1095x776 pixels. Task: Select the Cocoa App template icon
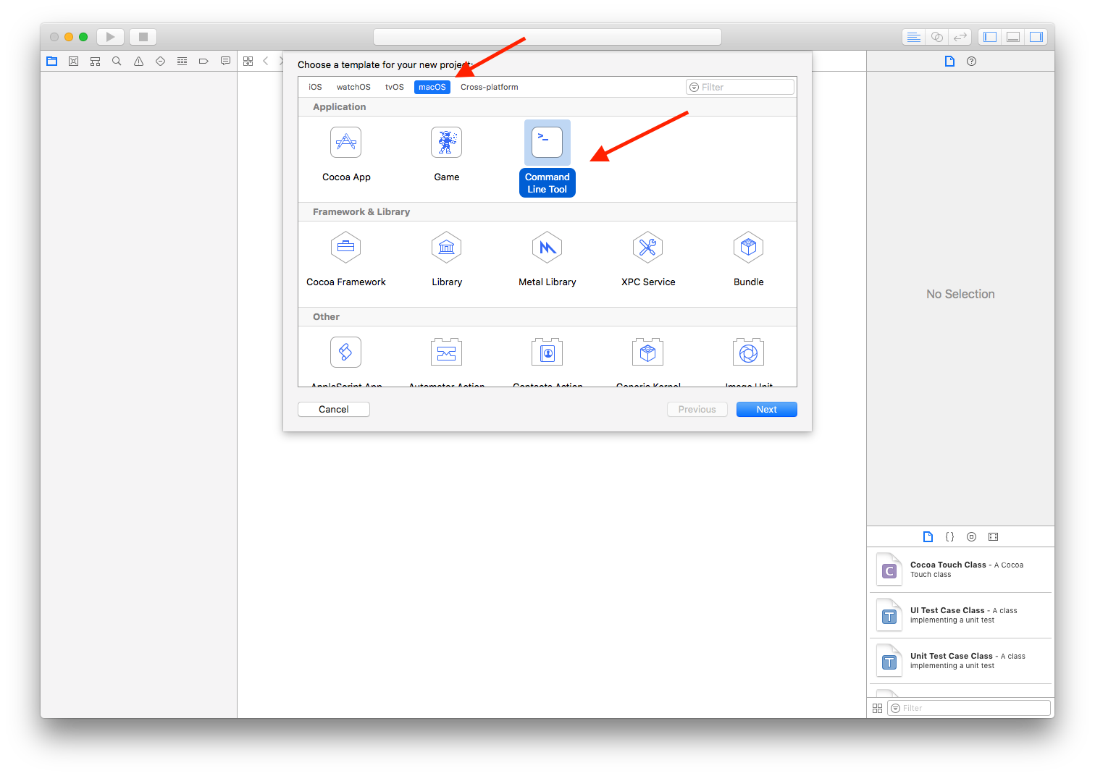(x=345, y=142)
